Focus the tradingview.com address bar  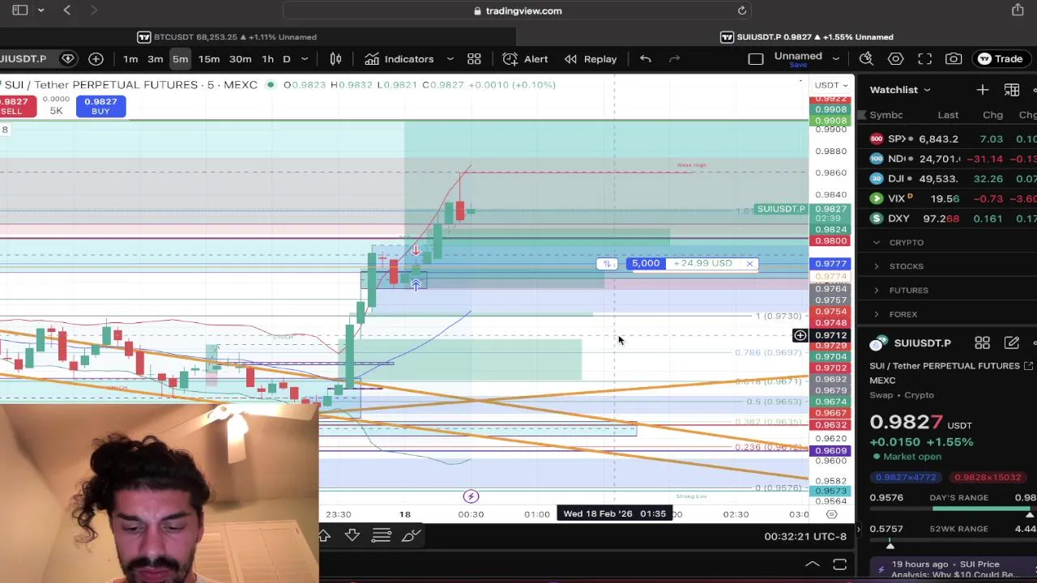(x=518, y=11)
